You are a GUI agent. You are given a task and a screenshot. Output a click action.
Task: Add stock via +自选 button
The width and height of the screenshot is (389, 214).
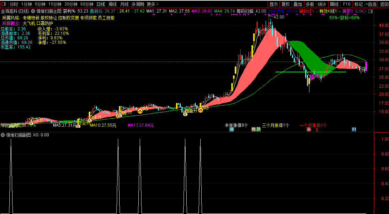(371, 4)
